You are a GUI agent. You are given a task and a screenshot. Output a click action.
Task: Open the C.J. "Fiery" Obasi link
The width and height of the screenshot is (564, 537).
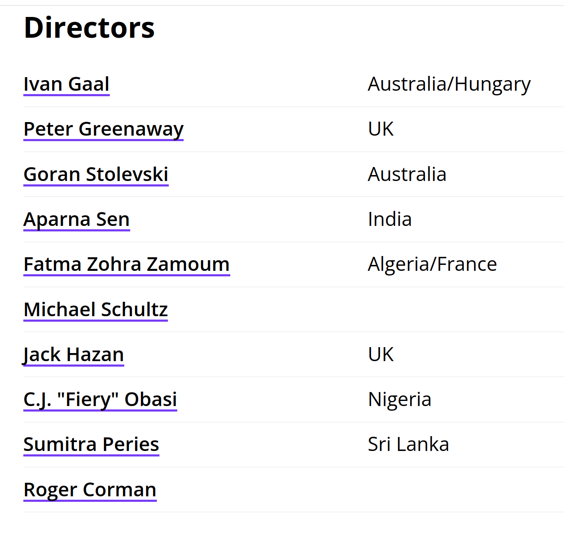(x=101, y=399)
